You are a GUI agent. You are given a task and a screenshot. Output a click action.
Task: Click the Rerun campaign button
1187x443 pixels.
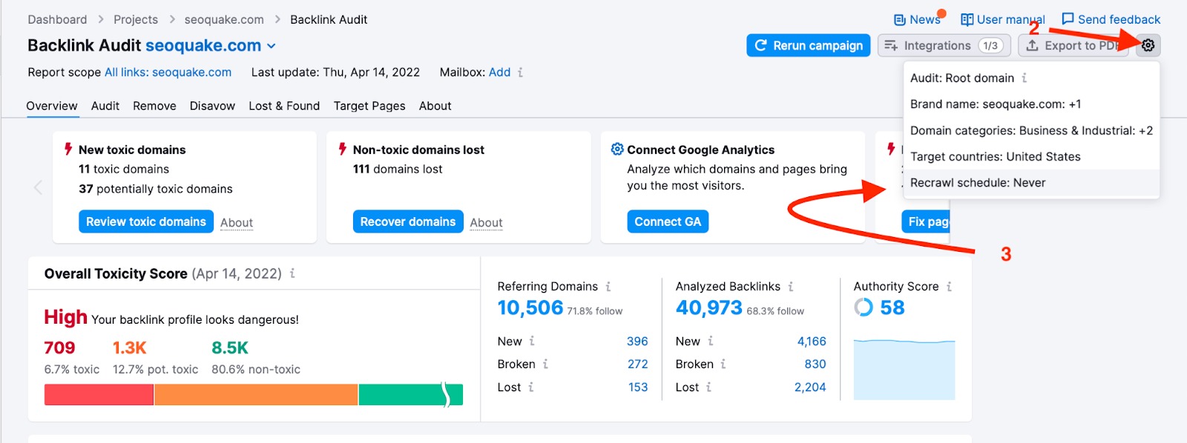coord(809,45)
